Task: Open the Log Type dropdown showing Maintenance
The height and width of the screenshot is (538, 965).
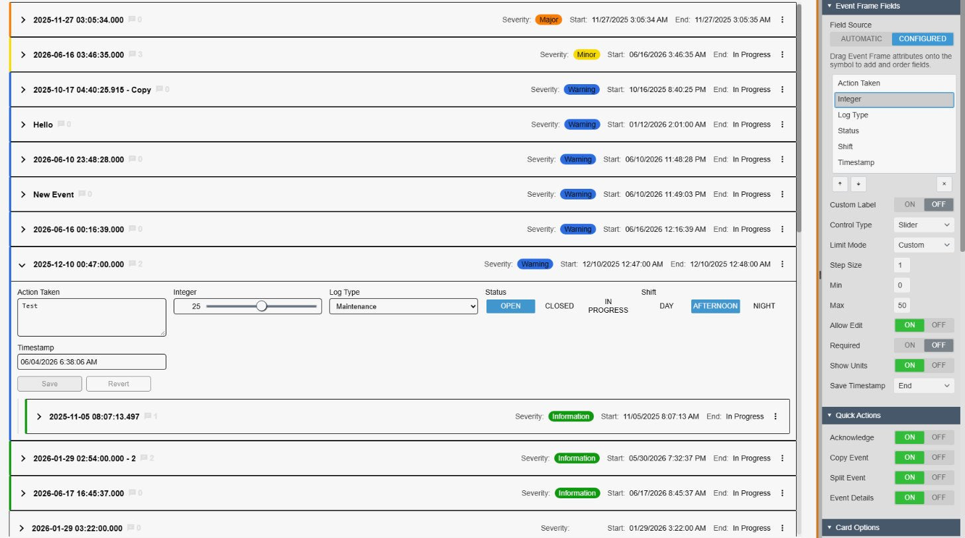Action: [404, 306]
